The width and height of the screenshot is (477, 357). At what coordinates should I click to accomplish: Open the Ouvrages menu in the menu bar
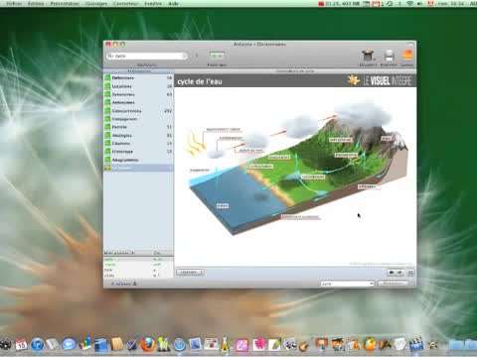[96, 4]
